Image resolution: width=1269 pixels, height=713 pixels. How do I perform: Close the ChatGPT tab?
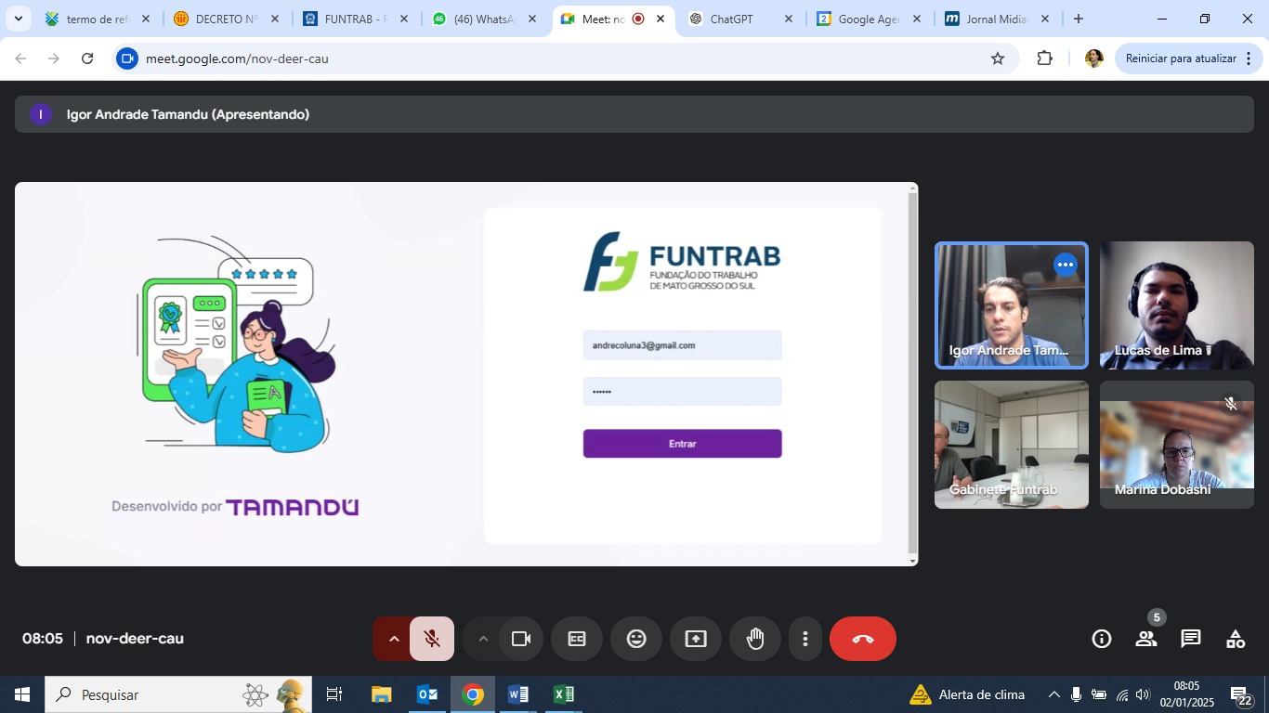[789, 19]
